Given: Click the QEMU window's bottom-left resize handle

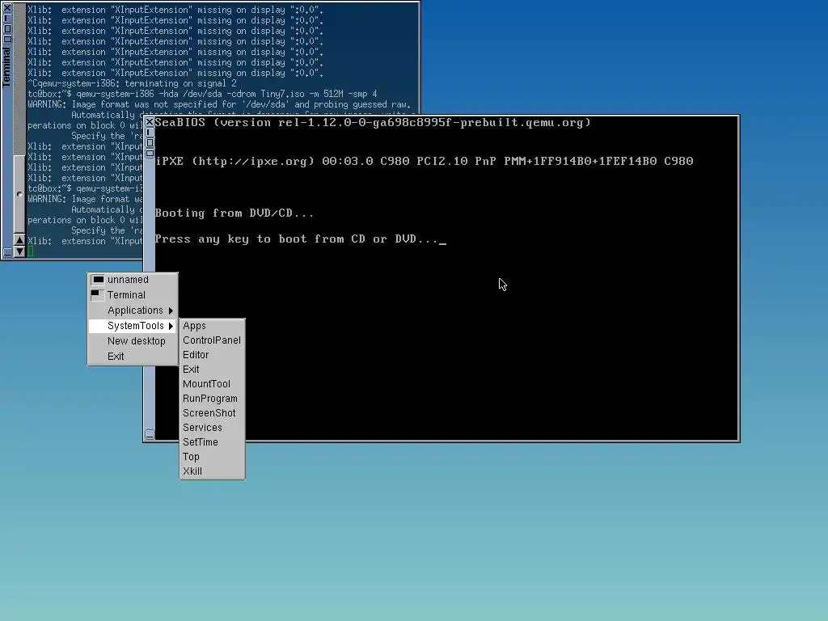Looking at the screenshot, I should coord(150,434).
